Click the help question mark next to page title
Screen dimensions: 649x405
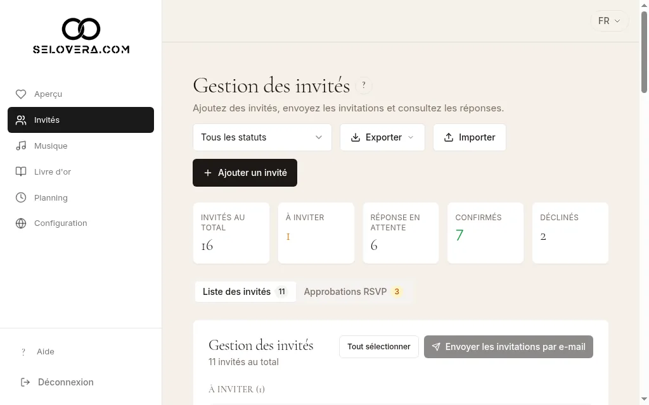tap(364, 85)
